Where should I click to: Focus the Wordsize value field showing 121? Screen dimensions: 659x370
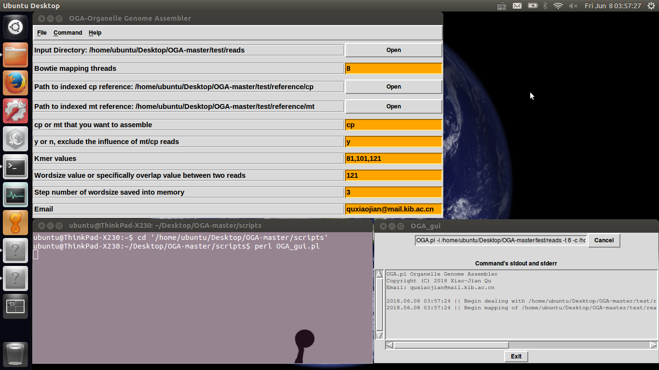point(394,175)
